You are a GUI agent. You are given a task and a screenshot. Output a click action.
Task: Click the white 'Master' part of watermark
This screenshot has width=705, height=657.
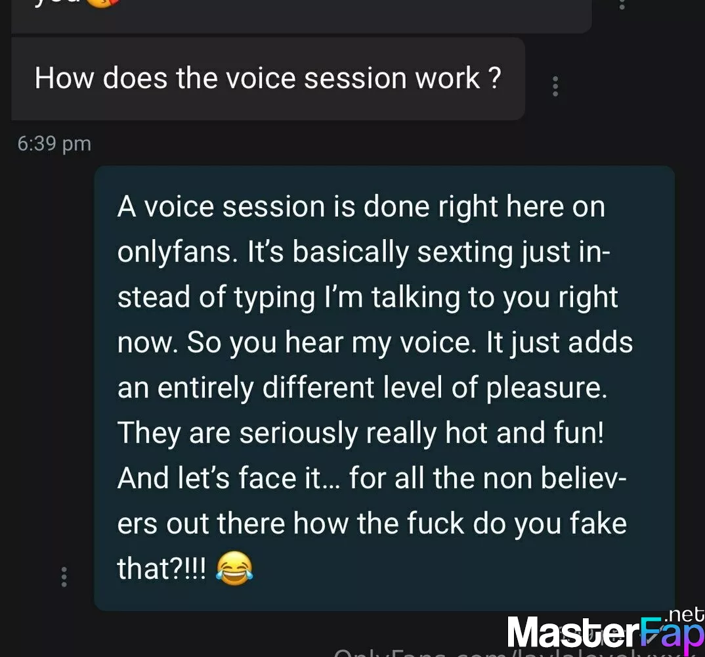(573, 633)
